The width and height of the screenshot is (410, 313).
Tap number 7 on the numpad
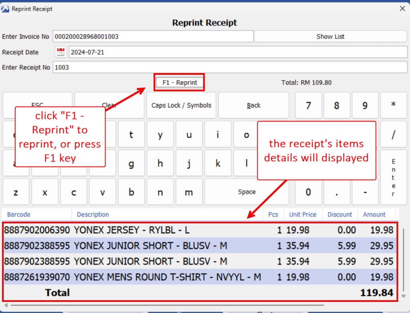click(308, 106)
